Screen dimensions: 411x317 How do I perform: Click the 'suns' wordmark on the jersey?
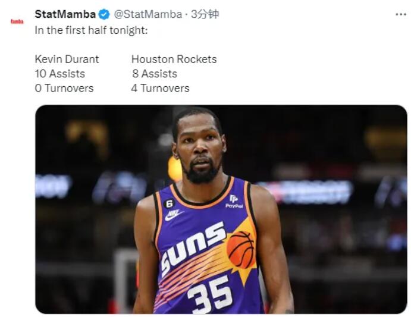(x=193, y=245)
